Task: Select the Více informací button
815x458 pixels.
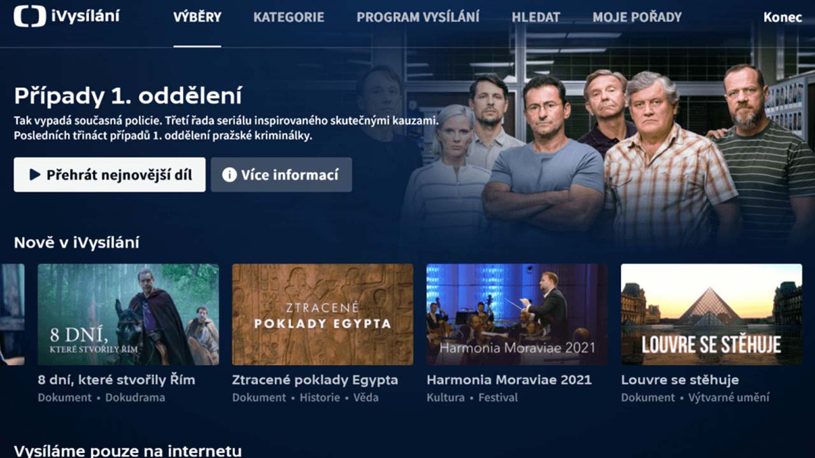Action: [x=281, y=175]
